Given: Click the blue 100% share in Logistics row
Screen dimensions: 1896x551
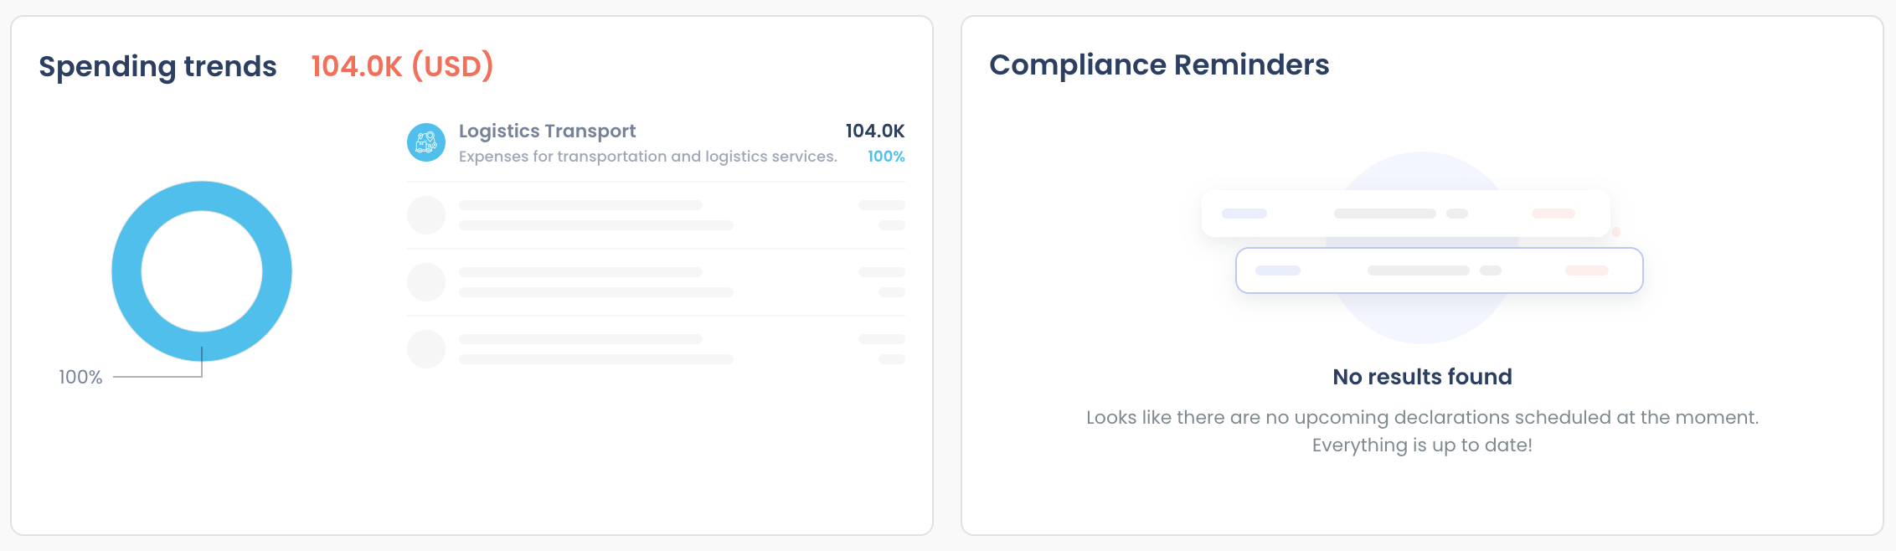Looking at the screenshot, I should 886,157.
